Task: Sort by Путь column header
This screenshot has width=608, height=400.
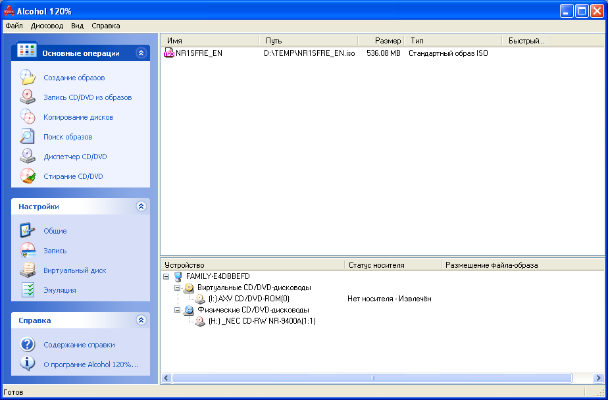Action: click(308, 41)
